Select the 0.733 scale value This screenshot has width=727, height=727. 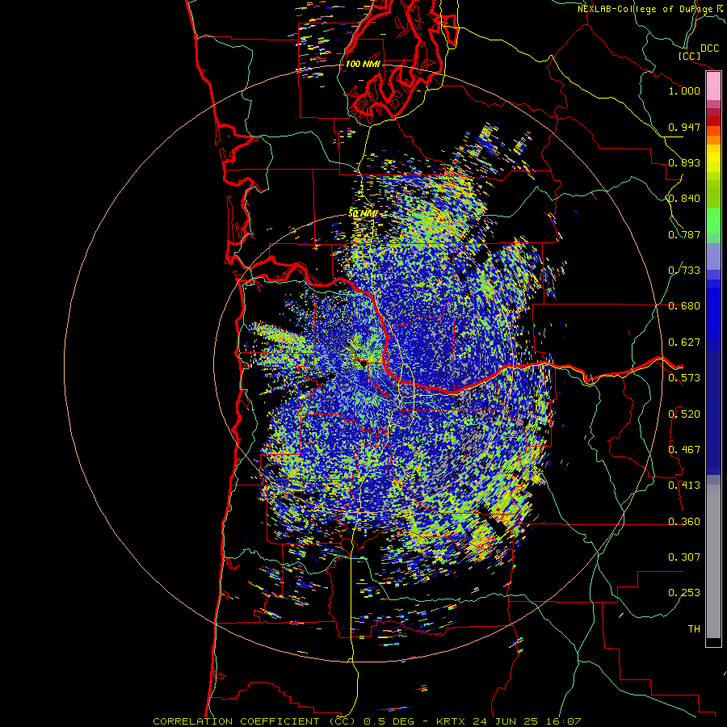684,271
